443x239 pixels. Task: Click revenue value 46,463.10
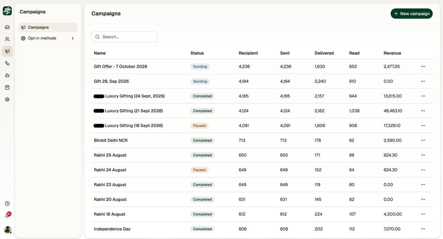pyautogui.click(x=393, y=111)
